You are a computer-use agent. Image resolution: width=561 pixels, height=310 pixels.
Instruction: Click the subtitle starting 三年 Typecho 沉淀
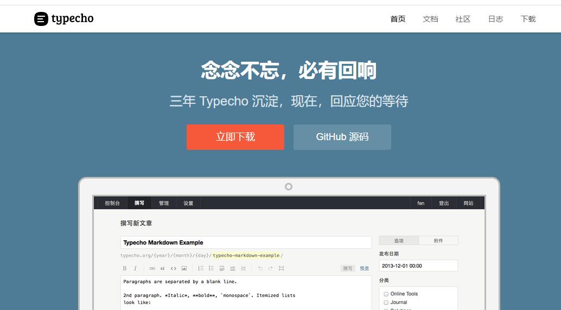[x=289, y=101]
